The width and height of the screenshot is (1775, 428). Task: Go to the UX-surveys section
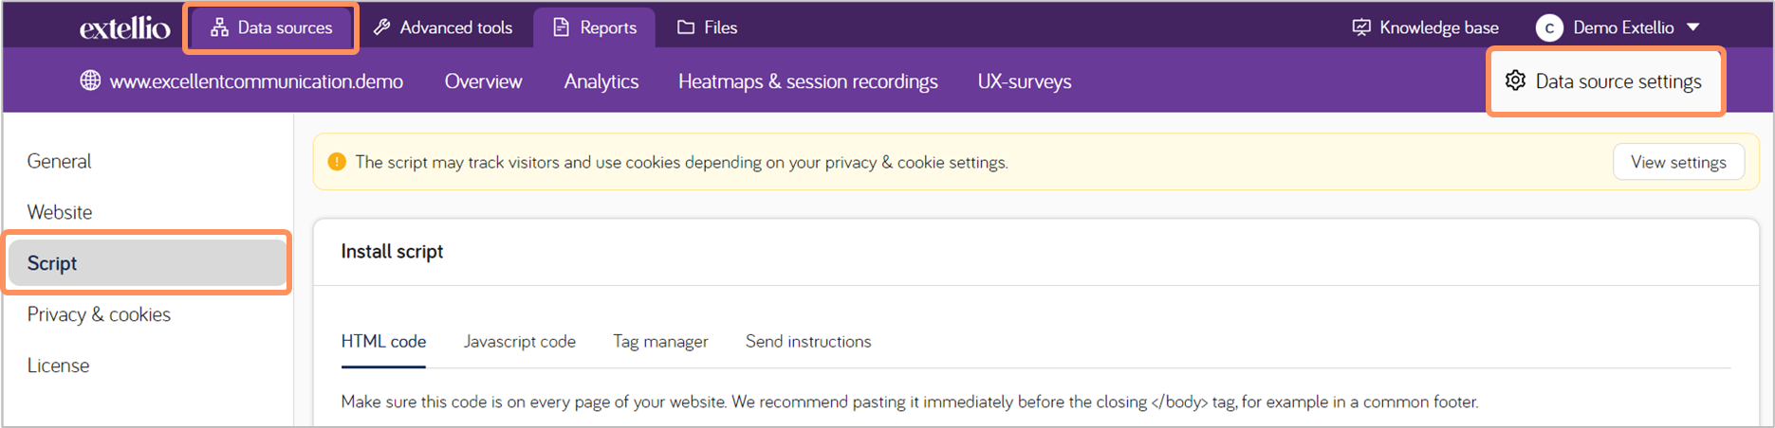click(x=1025, y=81)
